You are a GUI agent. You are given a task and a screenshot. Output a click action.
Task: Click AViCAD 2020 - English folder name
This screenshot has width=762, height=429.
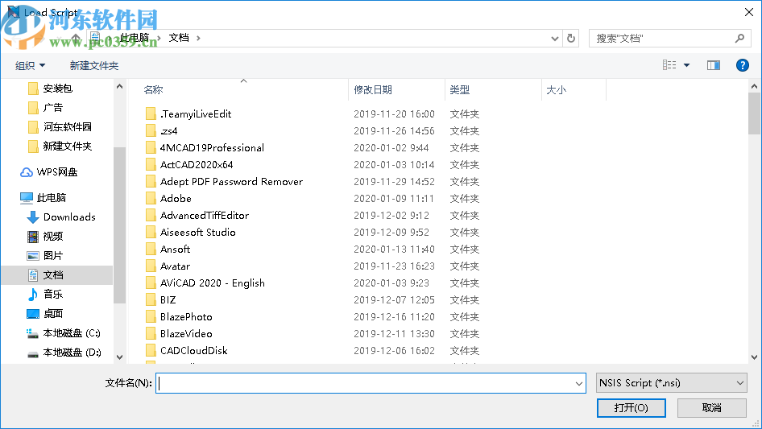(213, 283)
